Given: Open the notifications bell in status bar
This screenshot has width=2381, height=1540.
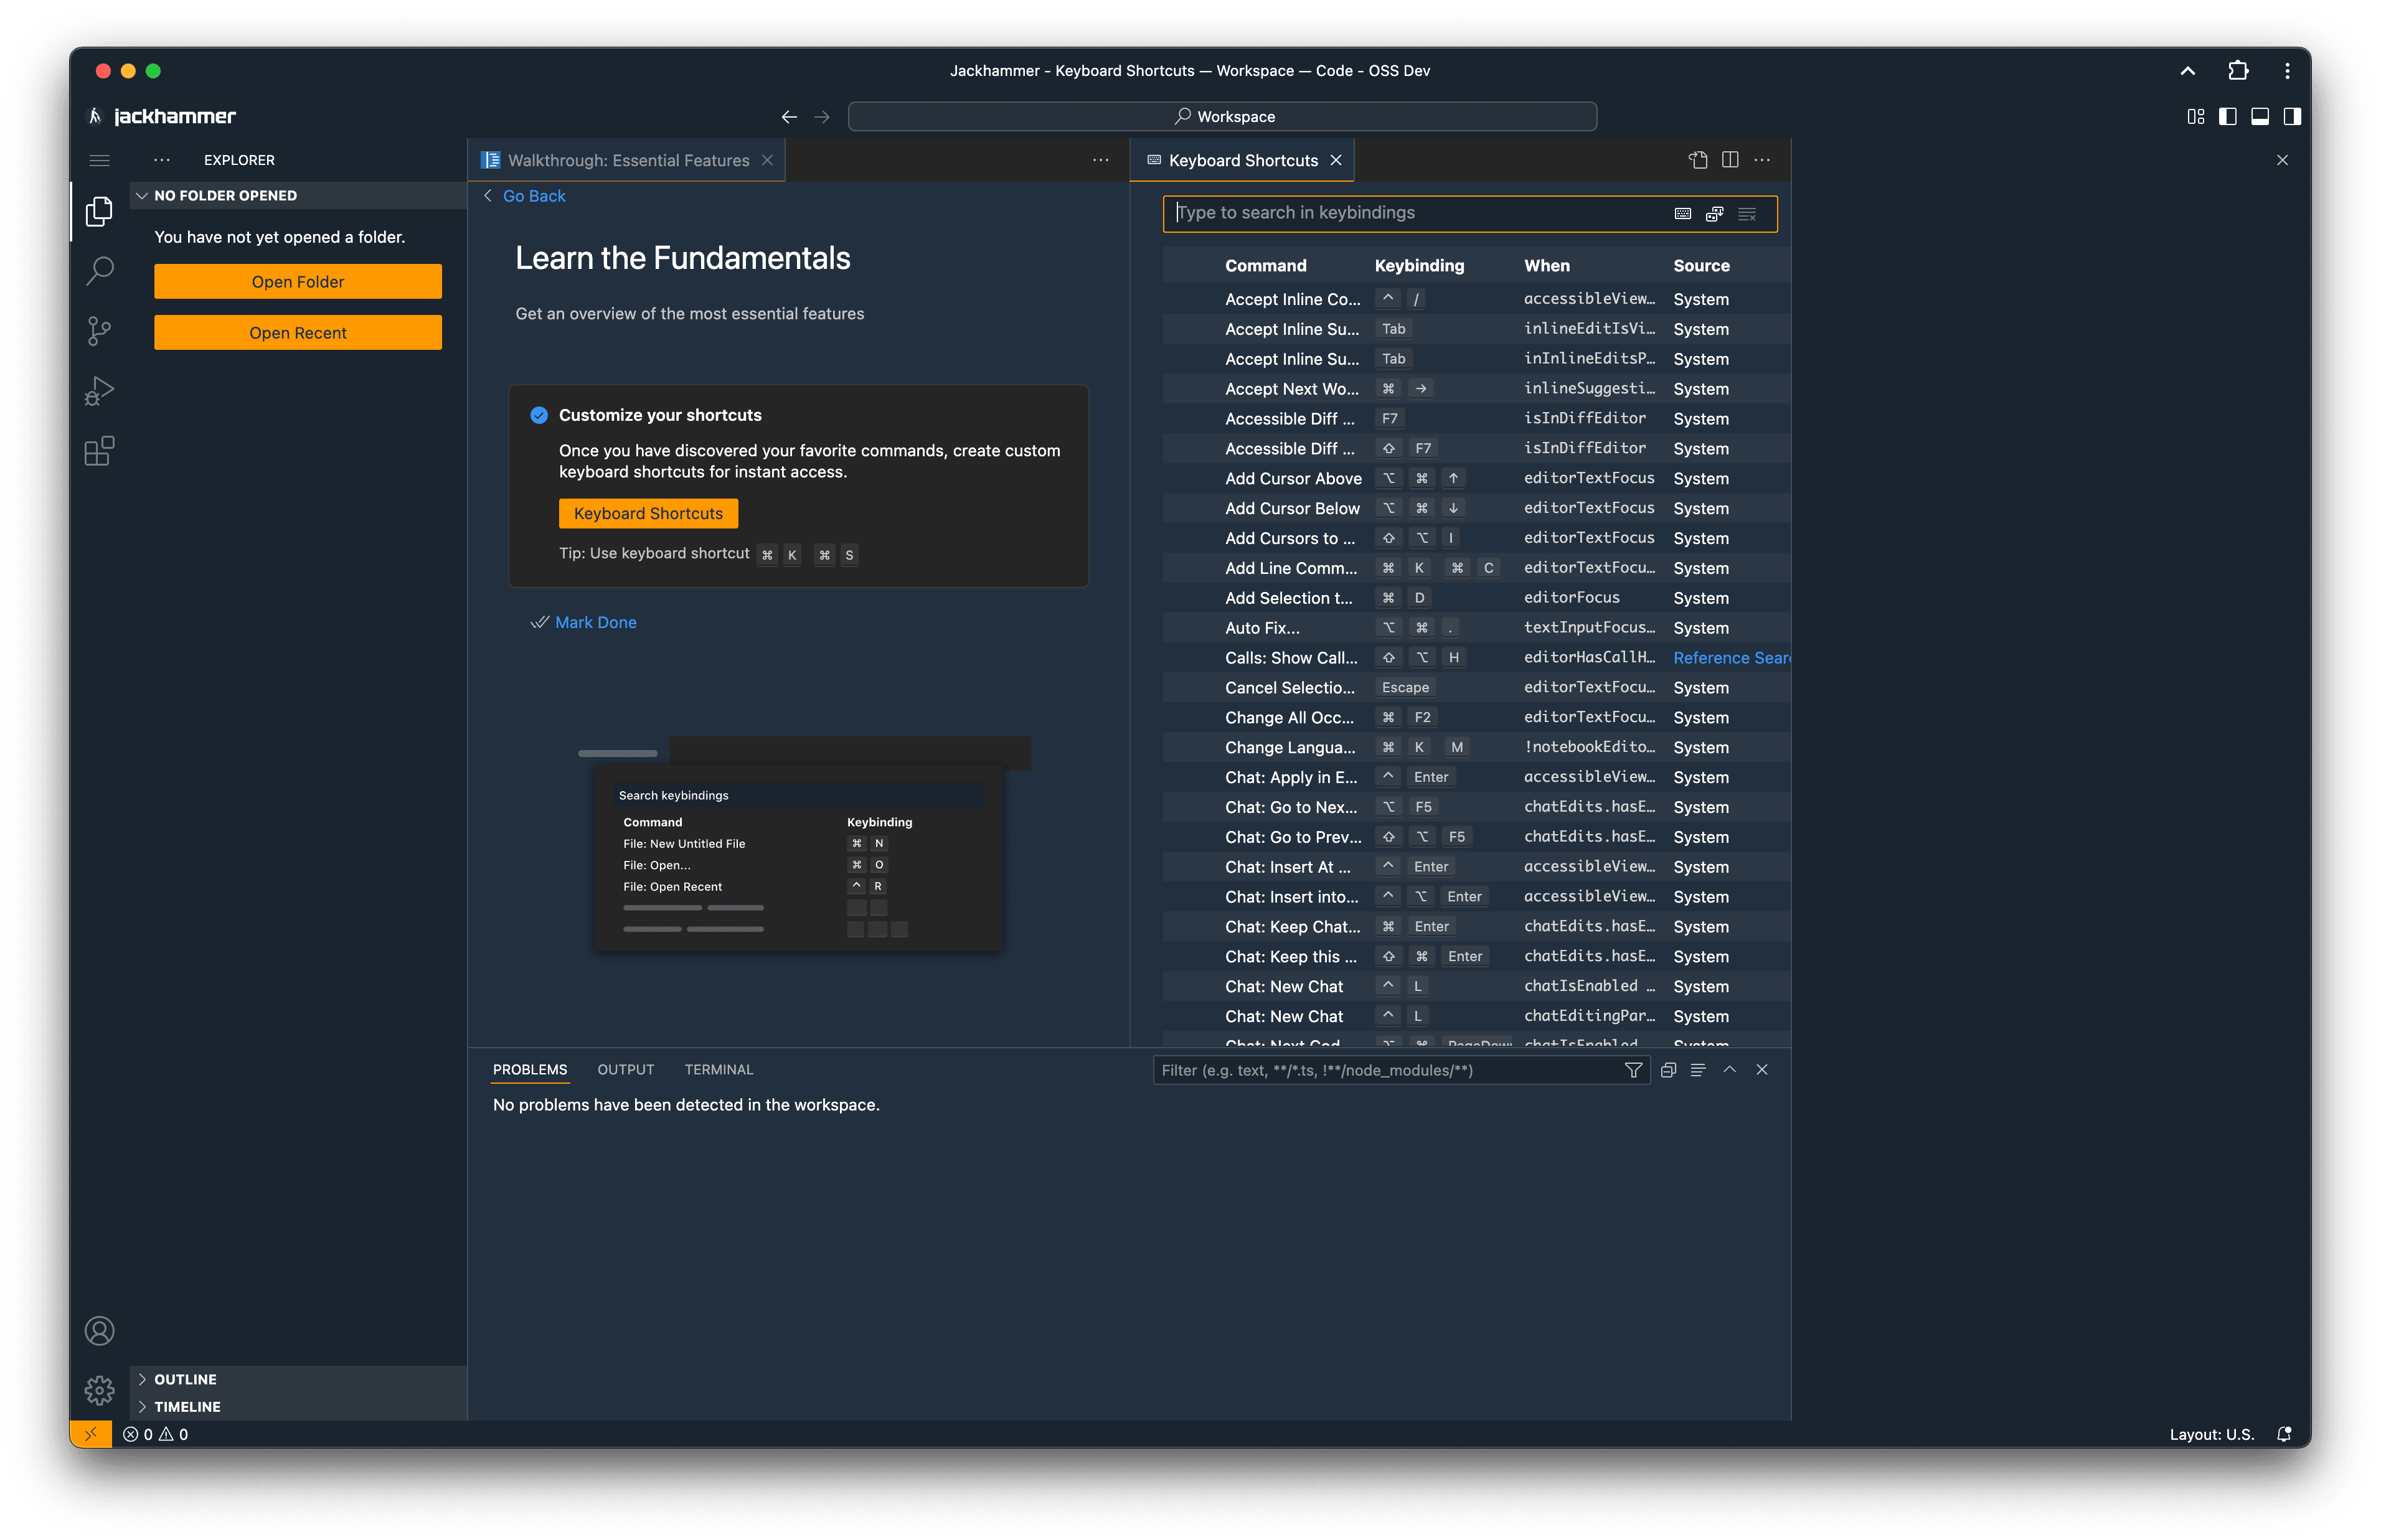Looking at the screenshot, I should [2284, 1434].
